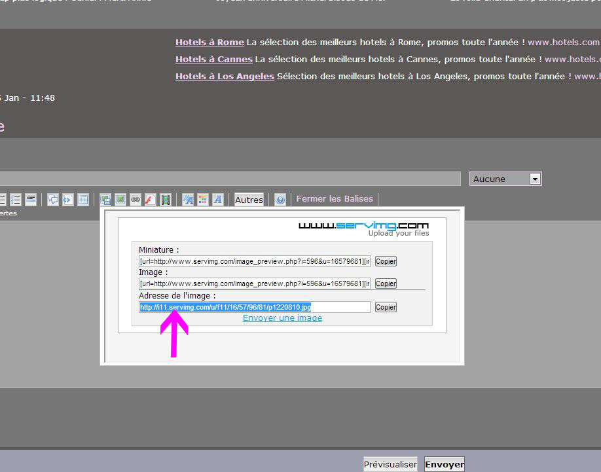Click the www.servimg.com logo
Image resolution: width=601 pixels, height=472 pixels.
[x=363, y=225]
